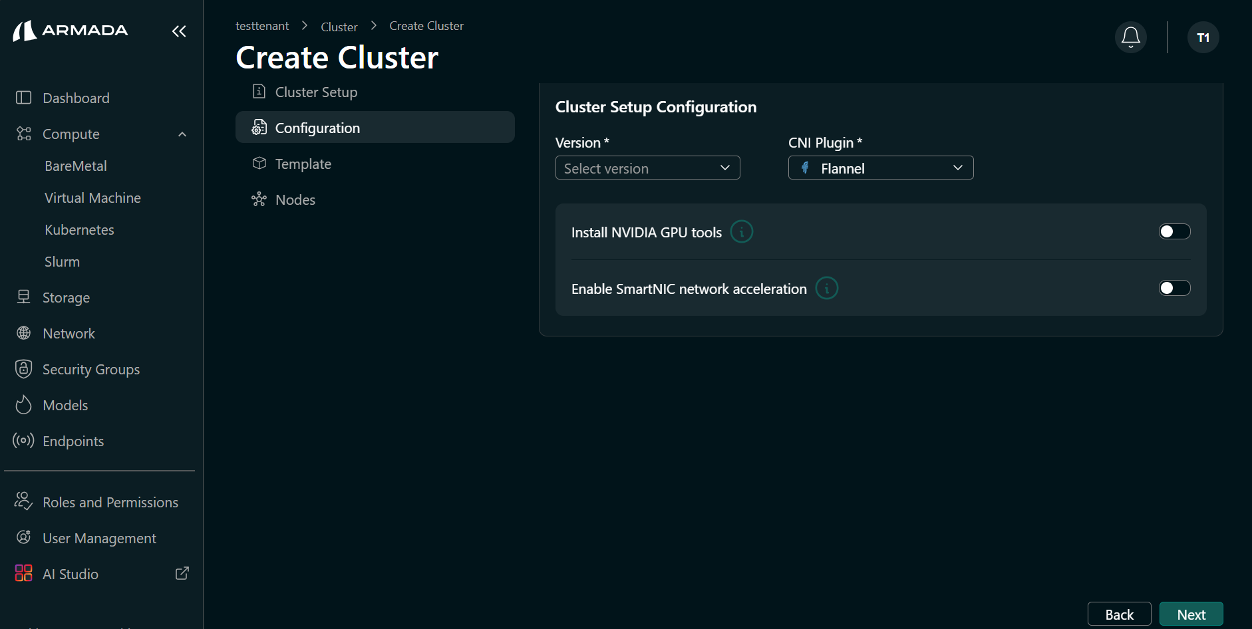
Task: Click the Endpoints icon
Action: pyautogui.click(x=23, y=441)
